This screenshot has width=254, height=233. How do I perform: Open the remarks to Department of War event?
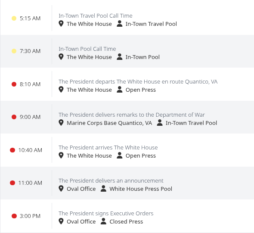[x=132, y=115]
